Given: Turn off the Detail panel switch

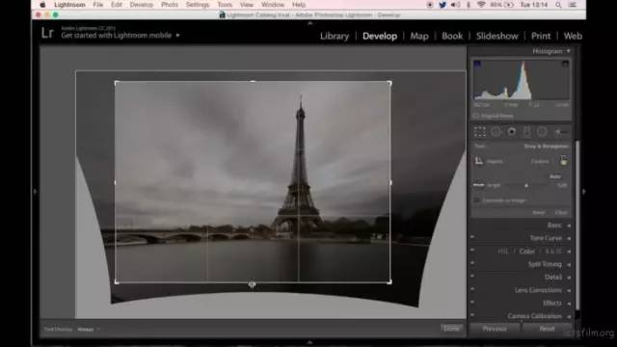Looking at the screenshot, I should (472, 277).
